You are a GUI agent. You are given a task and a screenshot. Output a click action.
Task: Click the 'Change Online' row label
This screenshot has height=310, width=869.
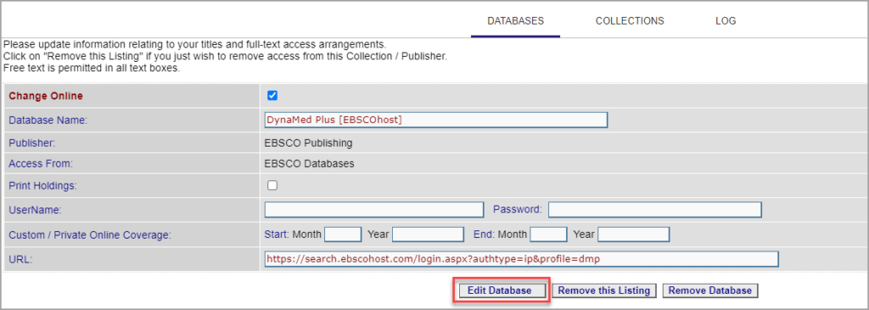(46, 96)
